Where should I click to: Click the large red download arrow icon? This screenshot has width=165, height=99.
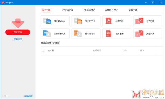click(18, 23)
